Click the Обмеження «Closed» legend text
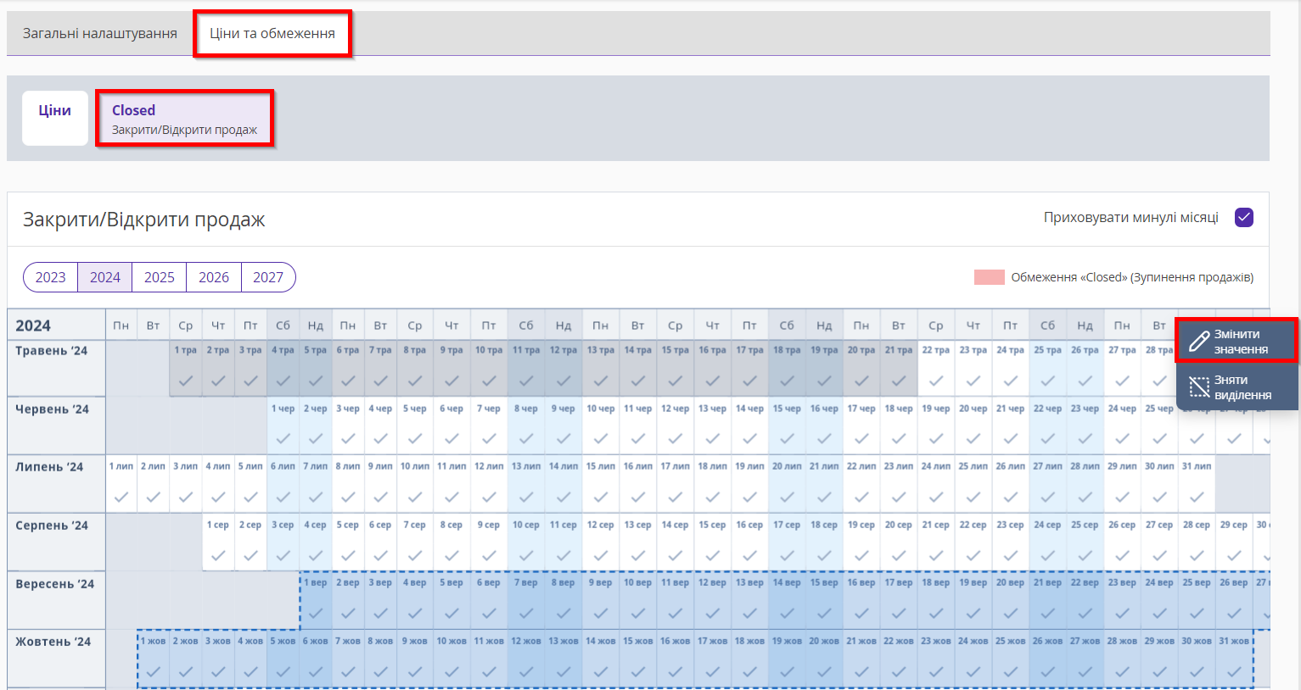This screenshot has height=690, width=1301. tap(1132, 277)
